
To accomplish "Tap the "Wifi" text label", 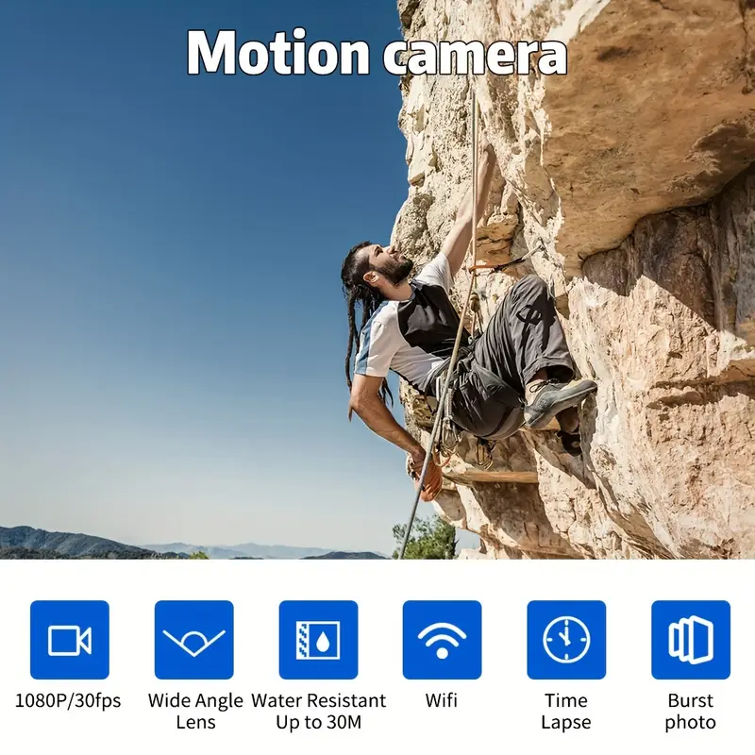I will pyautogui.click(x=442, y=701).
